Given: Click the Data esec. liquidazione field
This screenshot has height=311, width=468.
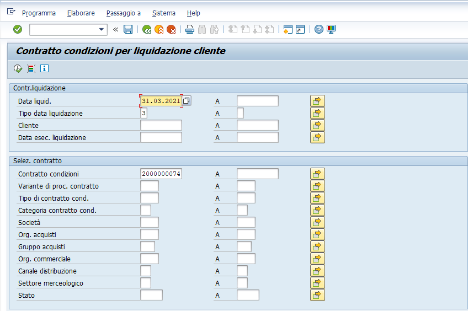Looking at the screenshot, I should pos(161,137).
